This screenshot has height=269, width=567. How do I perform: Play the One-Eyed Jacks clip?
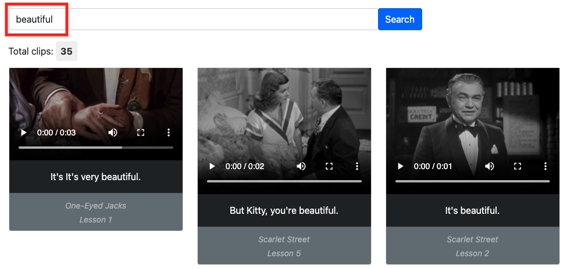[24, 132]
